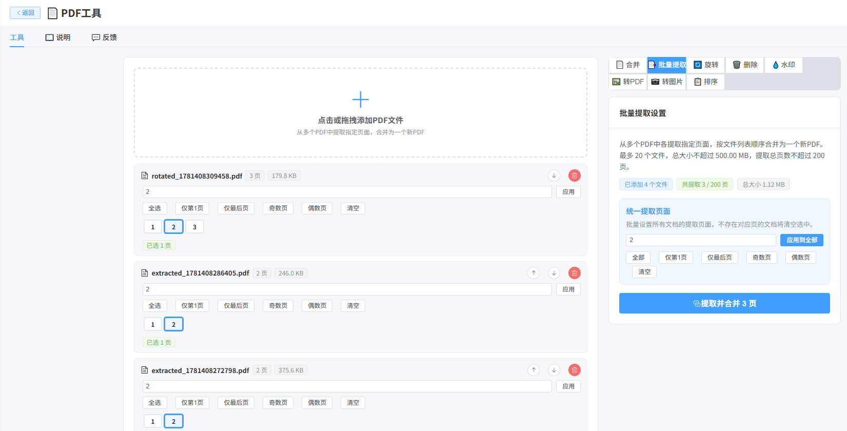This screenshot has width=847, height=431.
Task: Switch to the 工具 tab
Action: click(17, 37)
